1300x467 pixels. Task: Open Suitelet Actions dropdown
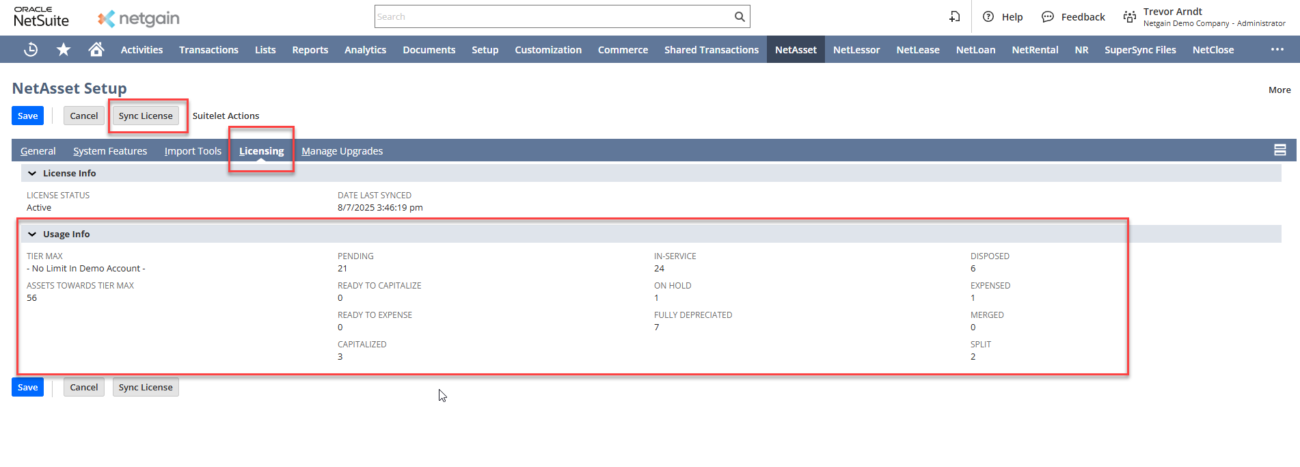point(226,116)
